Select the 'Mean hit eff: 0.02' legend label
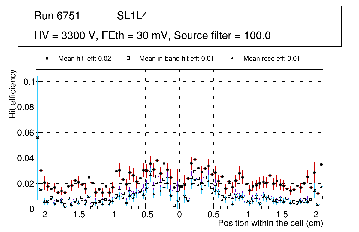 pos(84,59)
